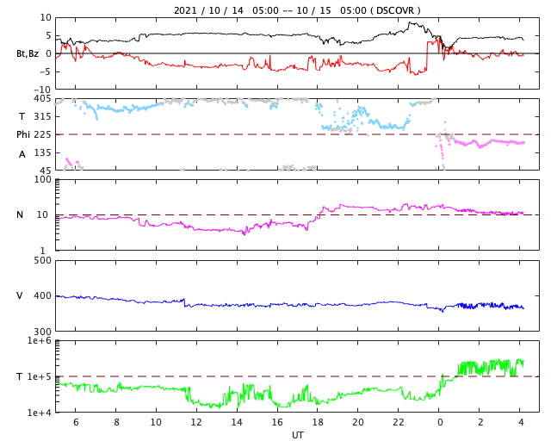Click the '500' velocity tick label

coord(42,260)
